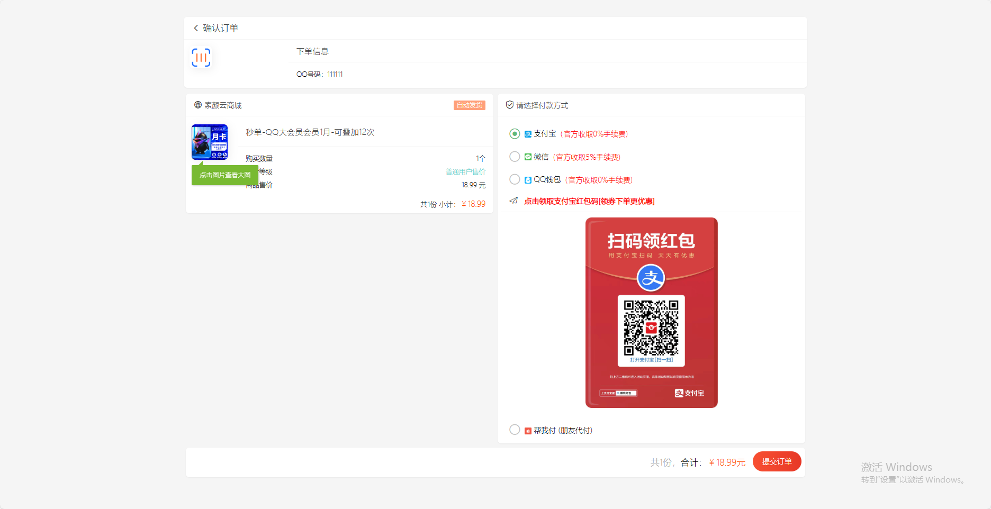This screenshot has height=509, width=991.
Task: Click the shield icon next to 请选择付款方式
Action: 509,105
